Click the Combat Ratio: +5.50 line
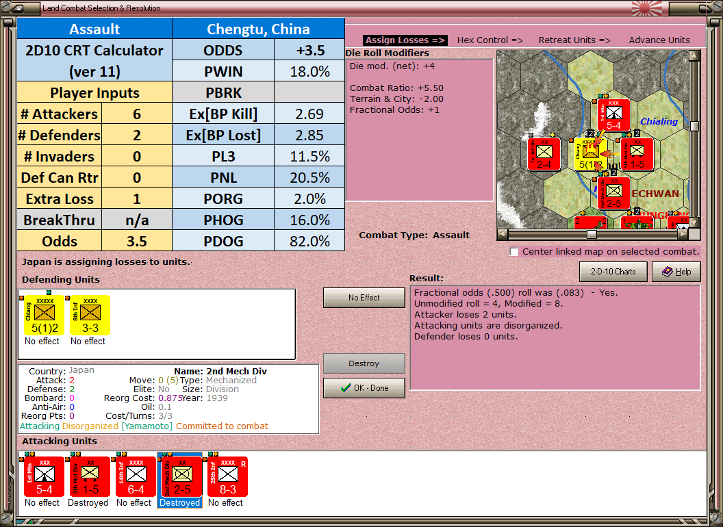The height and width of the screenshot is (527, 723). [396, 88]
